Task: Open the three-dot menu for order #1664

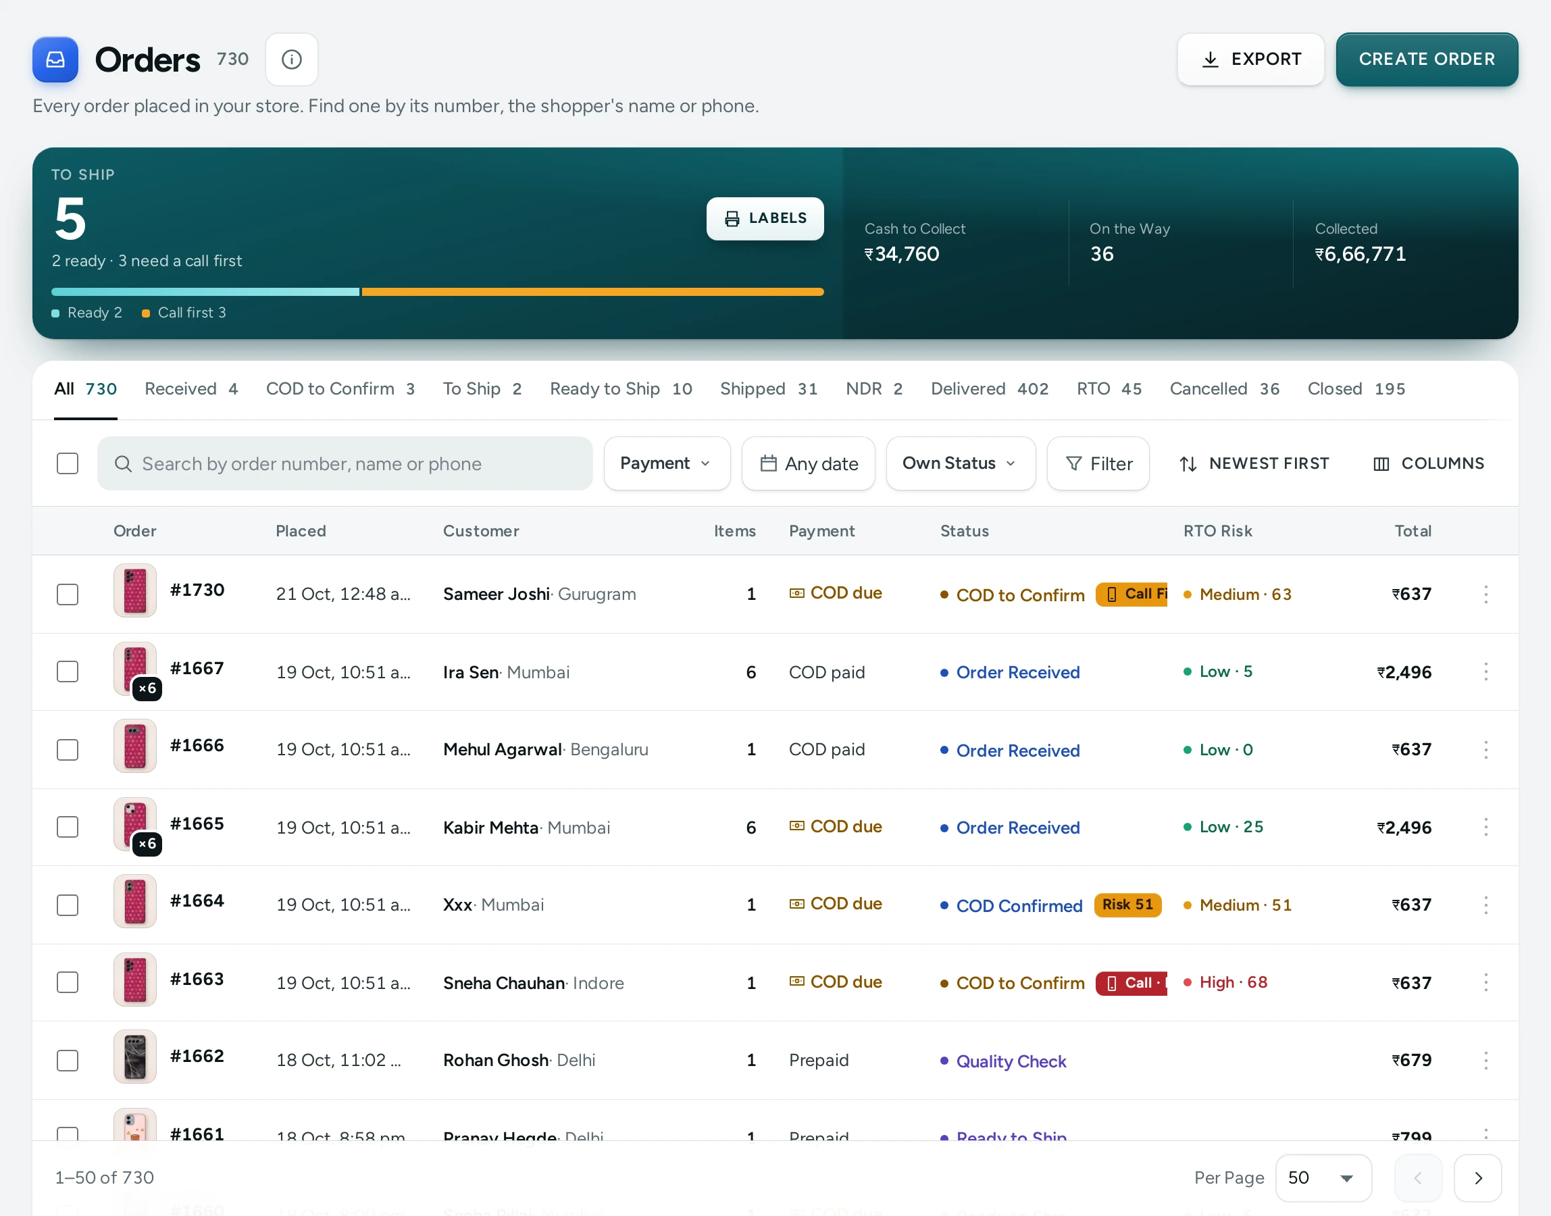Action: pos(1485,905)
